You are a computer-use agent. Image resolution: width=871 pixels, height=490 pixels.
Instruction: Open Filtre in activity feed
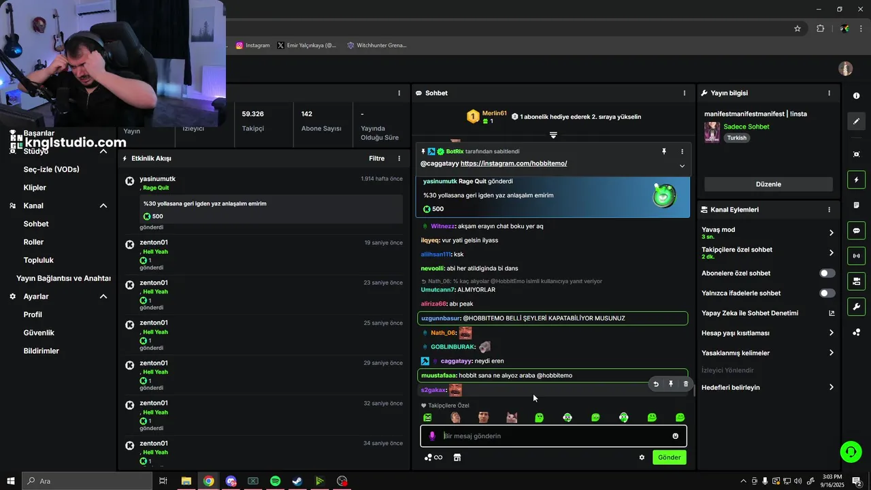coord(376,159)
